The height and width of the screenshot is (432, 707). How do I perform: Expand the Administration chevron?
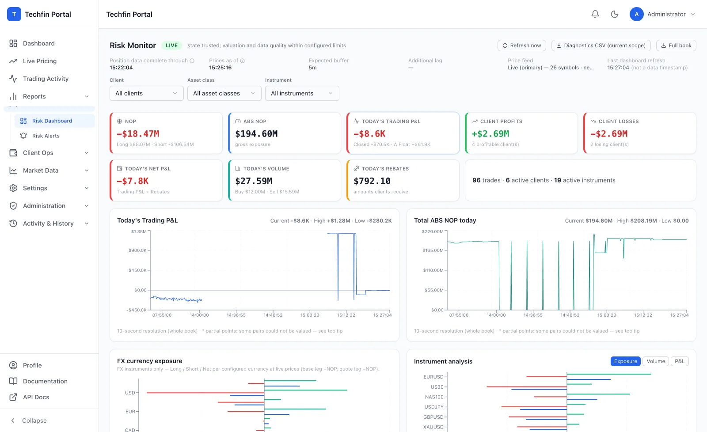point(87,206)
